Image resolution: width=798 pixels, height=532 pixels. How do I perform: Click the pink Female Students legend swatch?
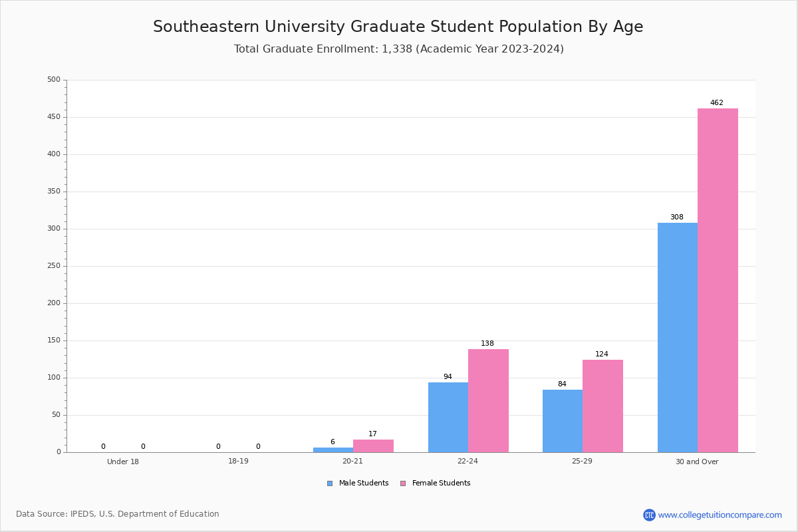click(x=403, y=483)
